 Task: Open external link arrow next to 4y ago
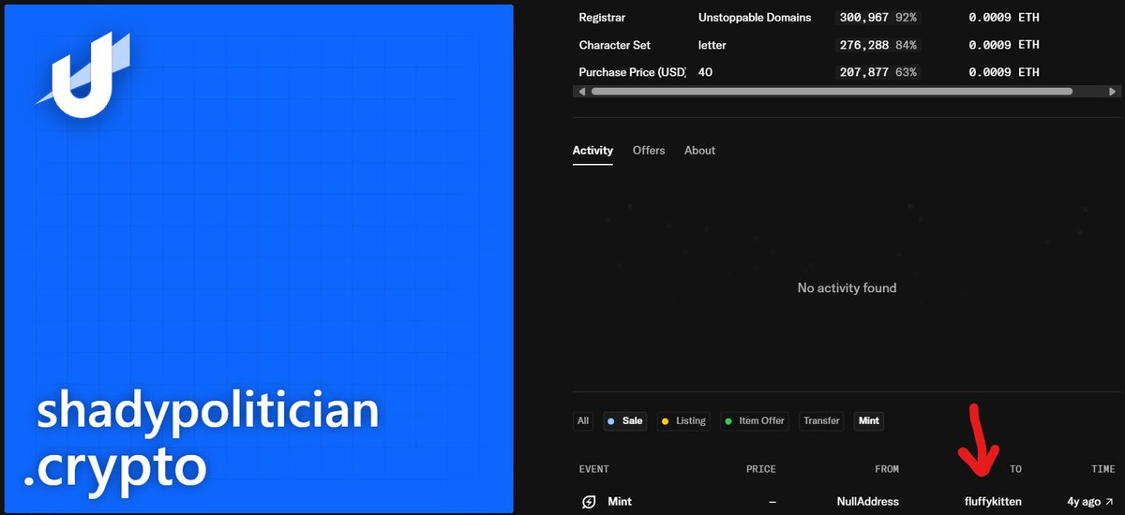(x=1110, y=502)
